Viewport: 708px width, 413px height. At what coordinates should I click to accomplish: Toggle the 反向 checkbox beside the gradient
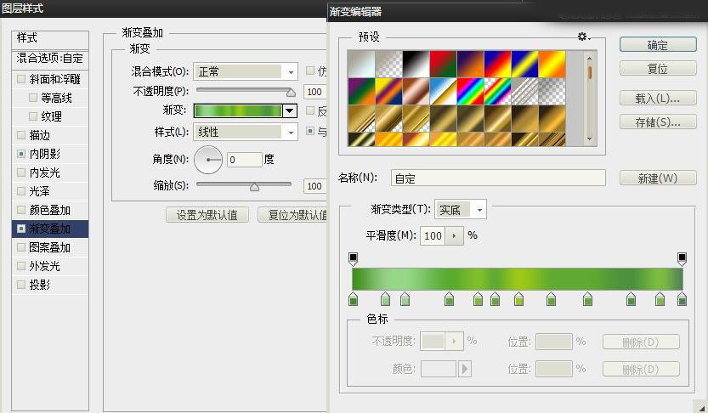[310, 110]
